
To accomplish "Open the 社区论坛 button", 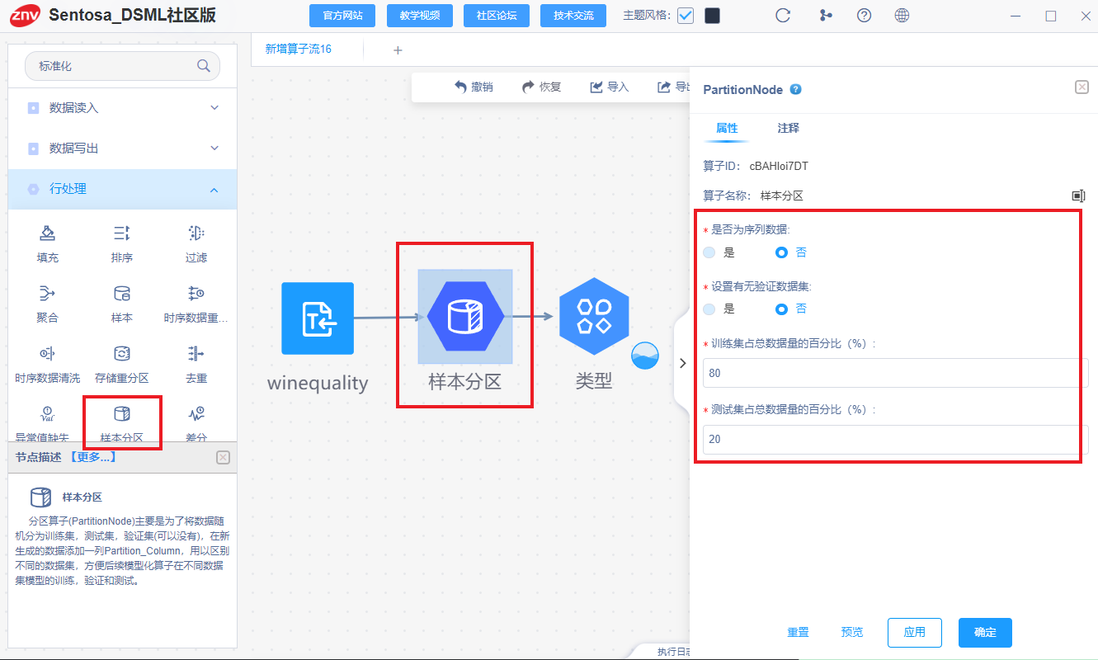I will point(497,16).
